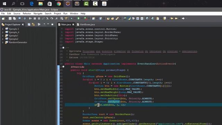Toggle Link with Editor in Project Explorer
The width and height of the screenshot is (222, 125).
tap(33, 25)
